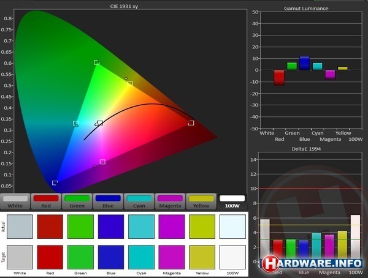Click the white bar in DeltaE 1994 chart
Screen dimensions: 368x278
click(265, 238)
